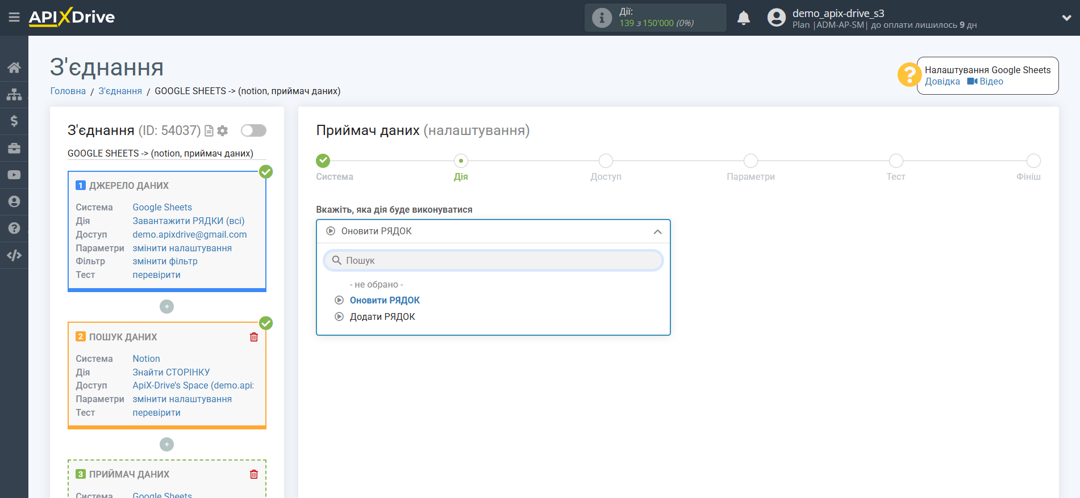This screenshot has width=1080, height=498.
Task: Click змінити фільтр link
Action: [x=165, y=261]
